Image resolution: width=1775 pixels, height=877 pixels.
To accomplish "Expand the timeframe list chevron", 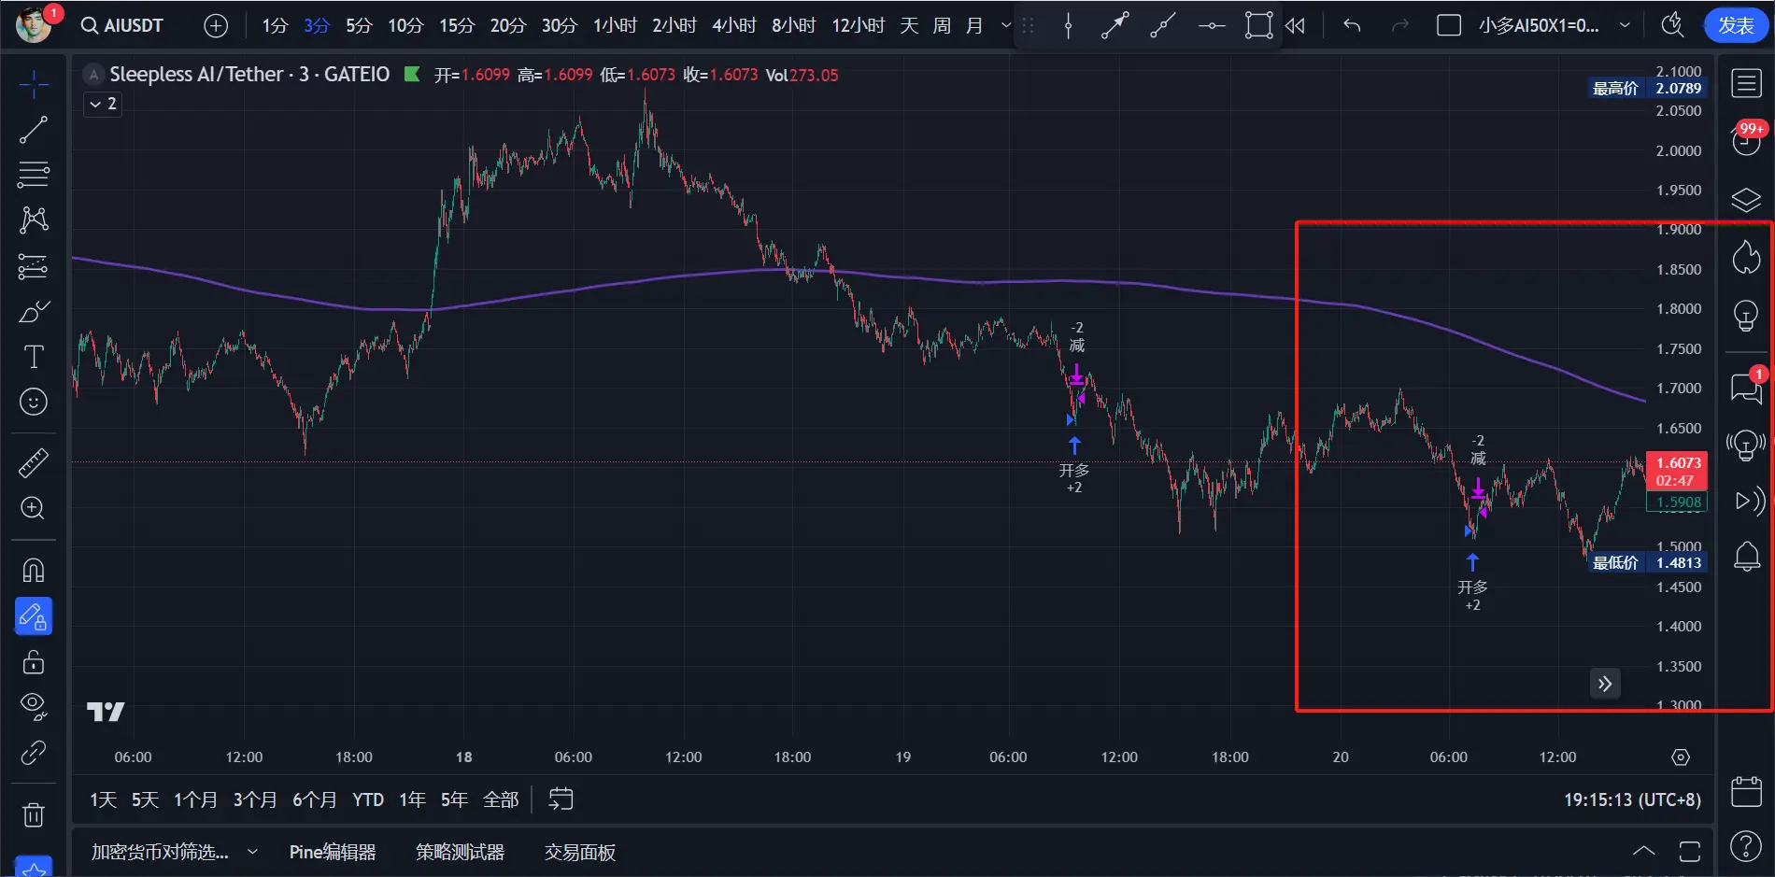I will [x=1006, y=25].
